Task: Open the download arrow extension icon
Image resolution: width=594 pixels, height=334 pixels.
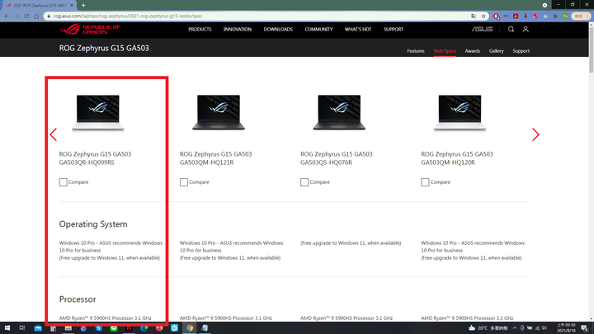Action: coord(526,16)
